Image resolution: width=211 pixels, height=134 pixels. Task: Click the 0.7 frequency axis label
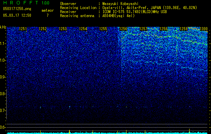(3, 111)
